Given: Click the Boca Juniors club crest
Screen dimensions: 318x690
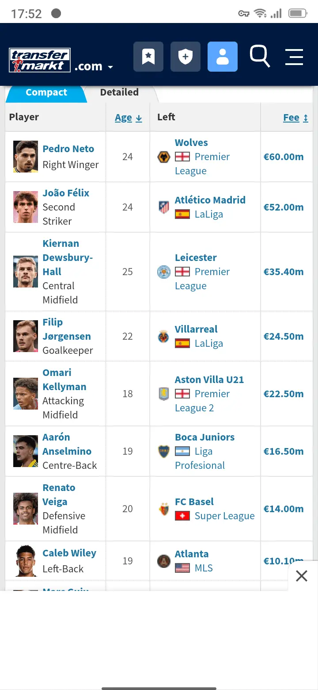Looking at the screenshot, I should (x=164, y=451).
